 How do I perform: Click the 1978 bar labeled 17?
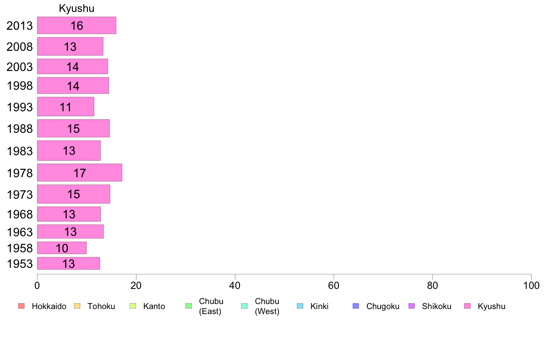(x=80, y=173)
